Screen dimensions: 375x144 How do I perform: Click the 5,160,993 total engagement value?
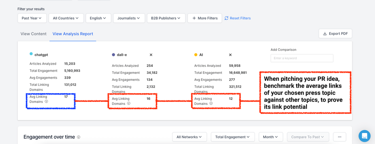pyautogui.click(x=72, y=71)
